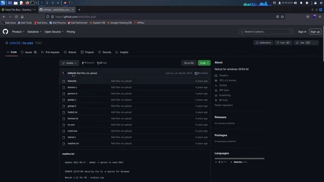Select the Code tab

click(12, 52)
